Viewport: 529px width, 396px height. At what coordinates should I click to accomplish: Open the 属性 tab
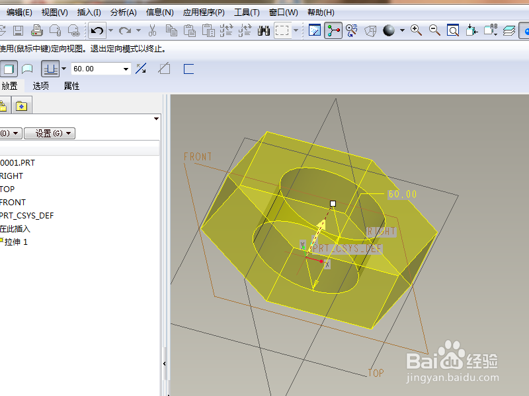71,86
